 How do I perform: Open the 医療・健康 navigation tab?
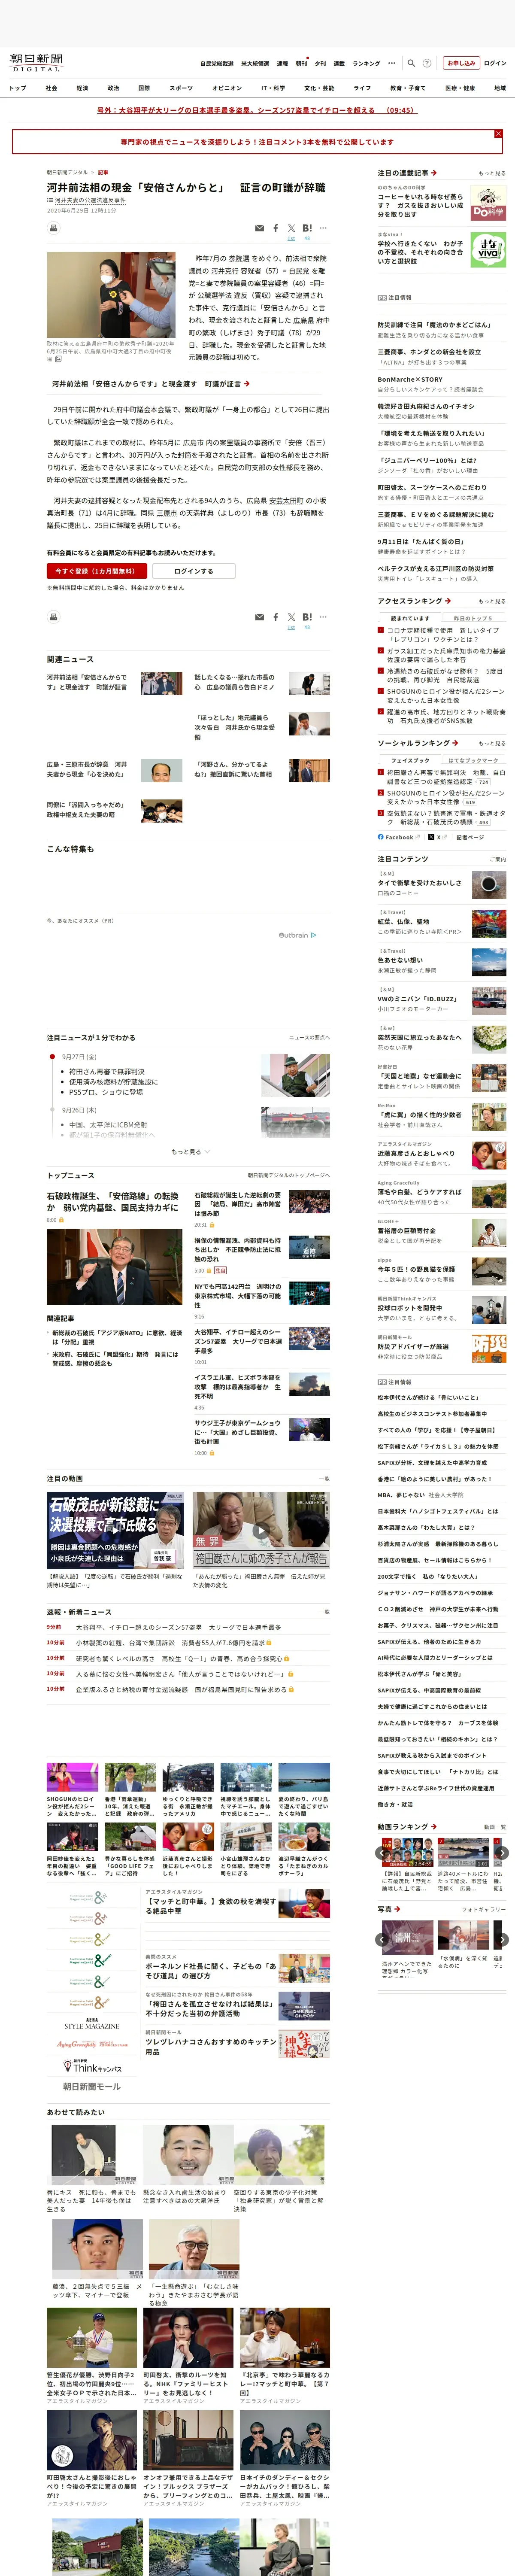[461, 88]
